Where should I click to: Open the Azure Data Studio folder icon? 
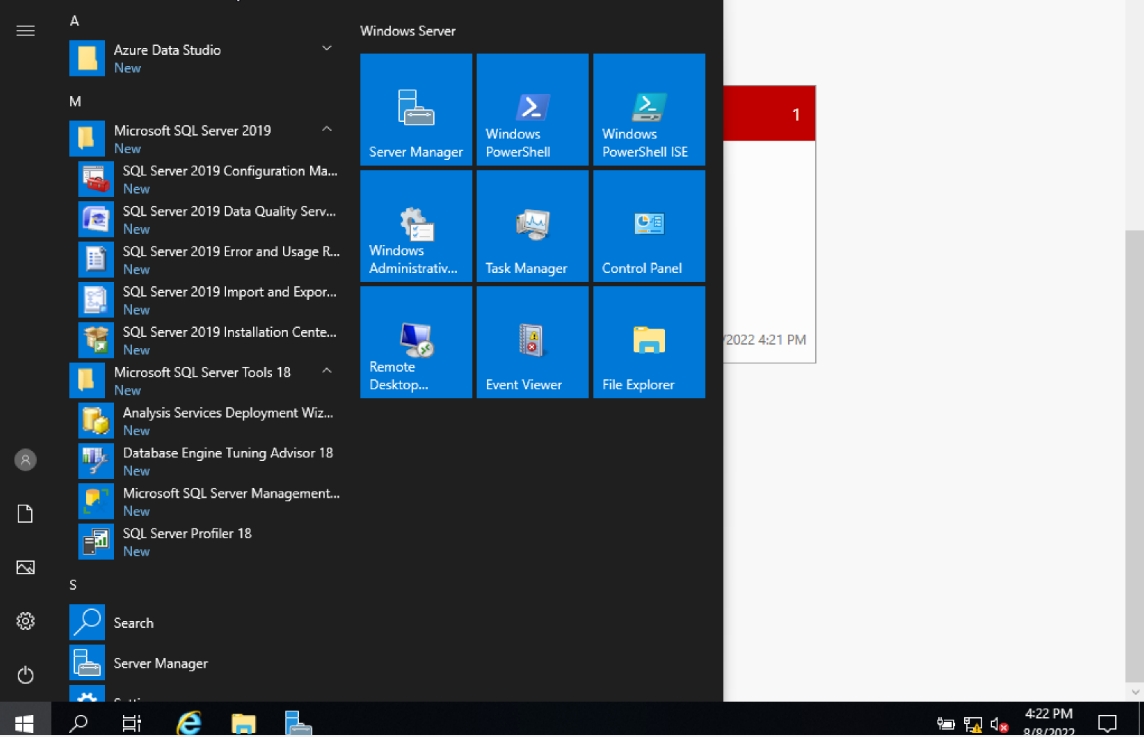[x=87, y=58]
